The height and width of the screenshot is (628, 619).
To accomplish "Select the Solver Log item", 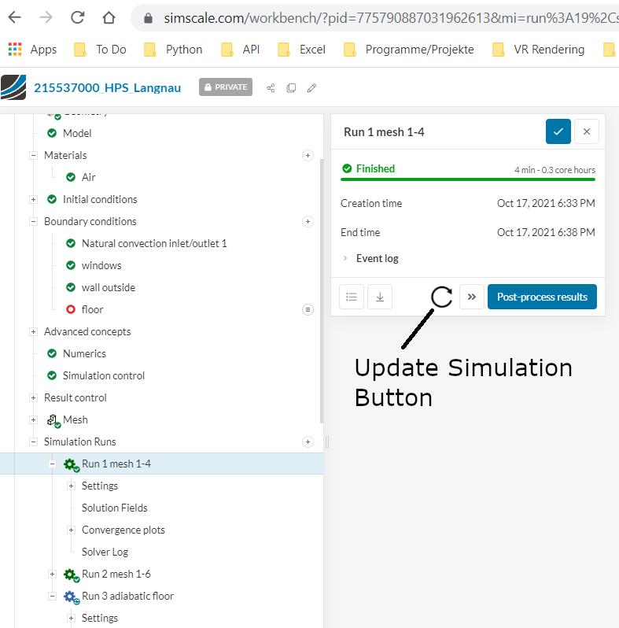I will tap(105, 552).
